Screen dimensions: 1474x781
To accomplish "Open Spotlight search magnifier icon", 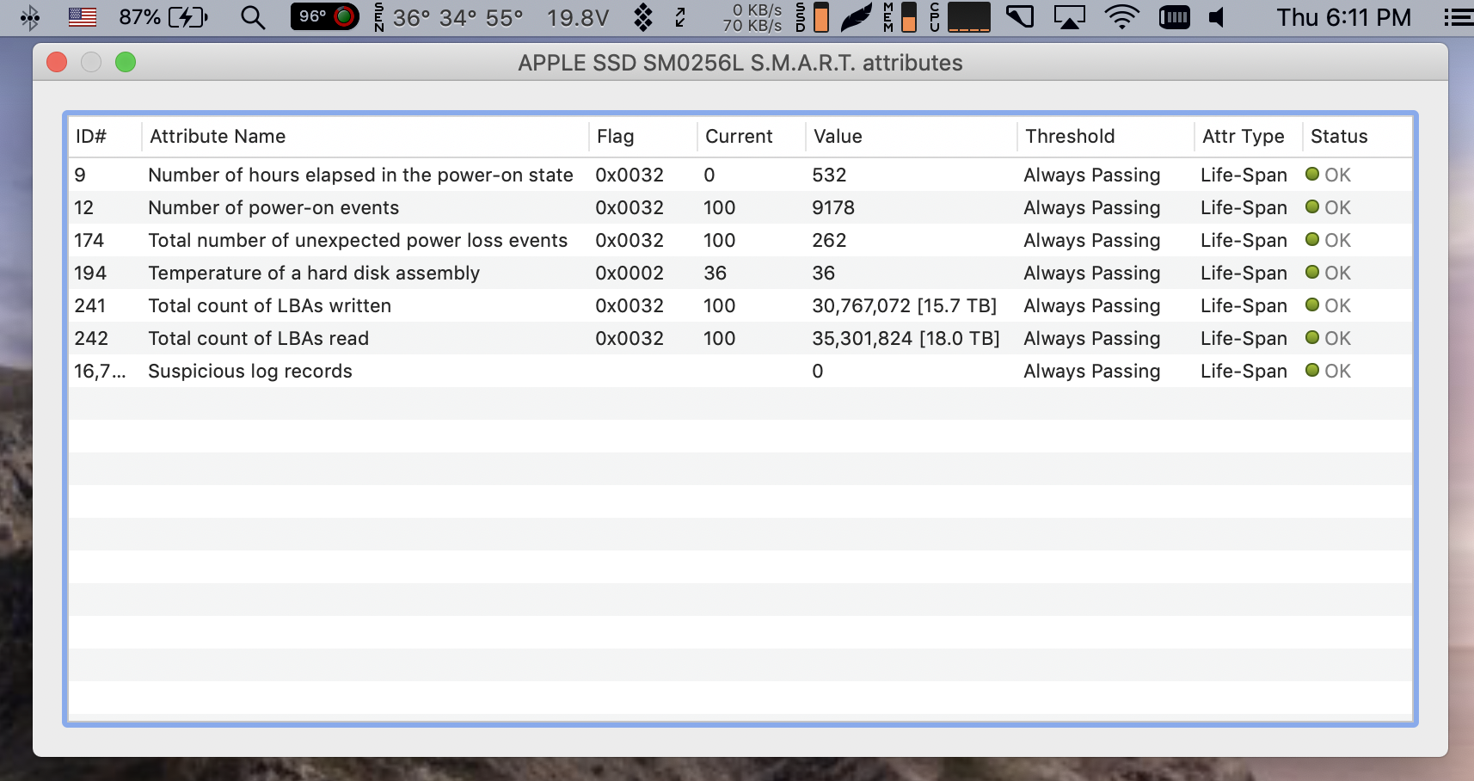I will pos(252,17).
